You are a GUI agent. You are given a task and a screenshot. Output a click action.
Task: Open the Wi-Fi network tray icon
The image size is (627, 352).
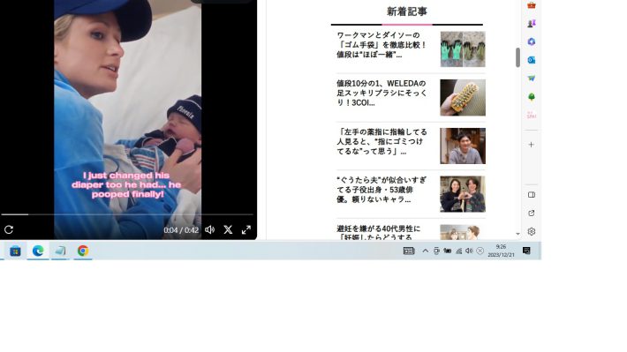tap(458, 251)
